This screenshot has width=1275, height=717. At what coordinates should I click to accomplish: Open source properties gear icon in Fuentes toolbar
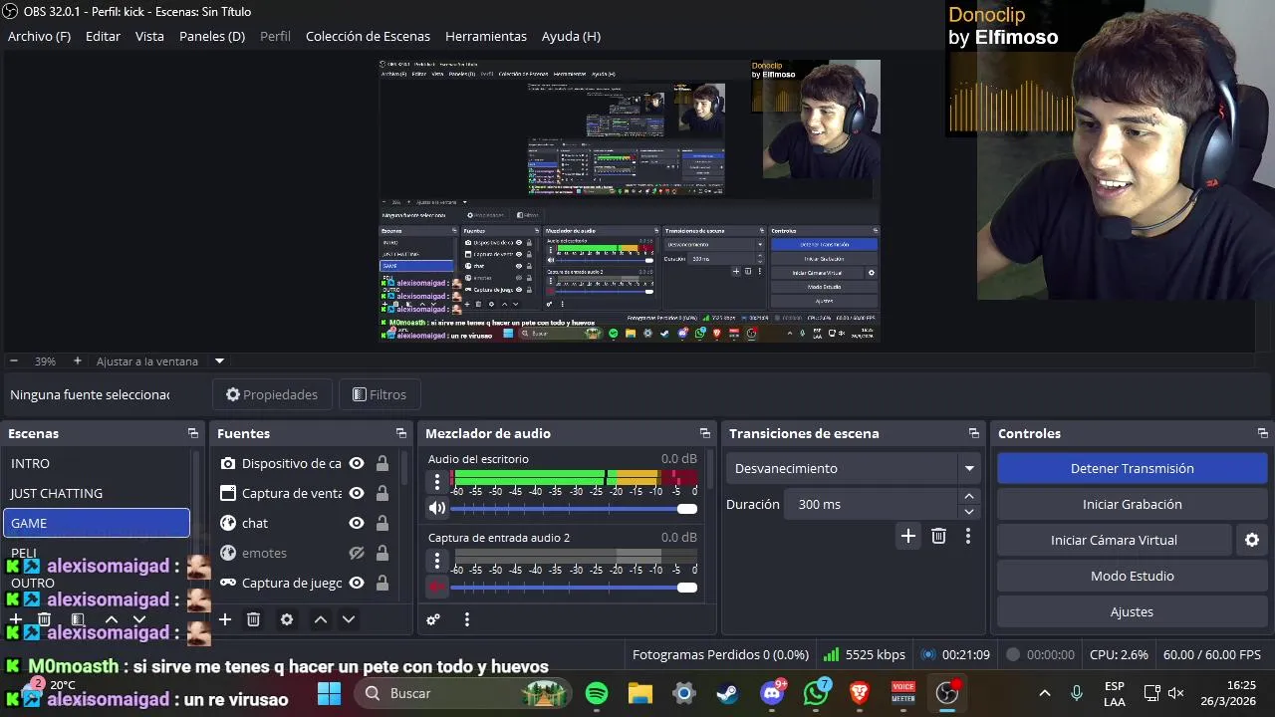[287, 619]
